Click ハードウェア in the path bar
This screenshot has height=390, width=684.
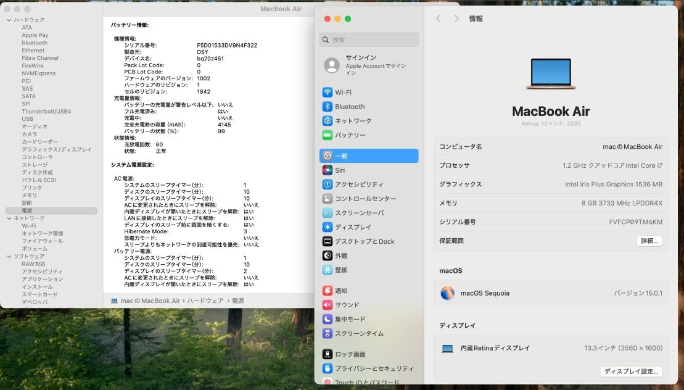205,301
